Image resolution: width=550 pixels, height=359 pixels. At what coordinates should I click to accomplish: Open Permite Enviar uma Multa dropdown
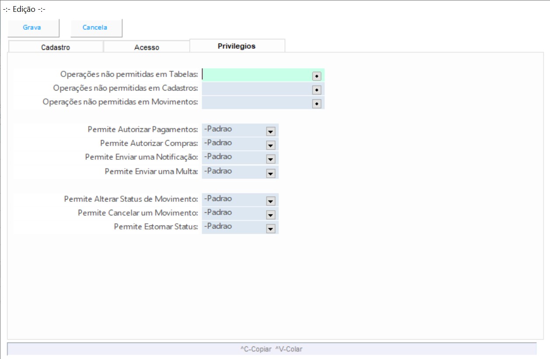[x=270, y=173]
